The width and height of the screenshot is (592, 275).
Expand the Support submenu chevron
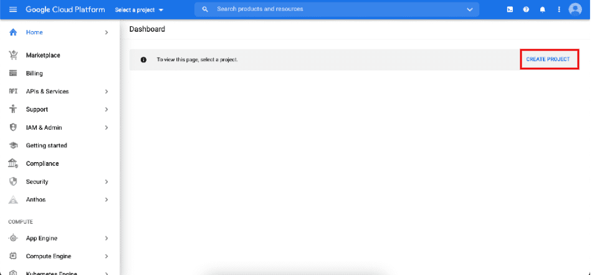(x=107, y=110)
